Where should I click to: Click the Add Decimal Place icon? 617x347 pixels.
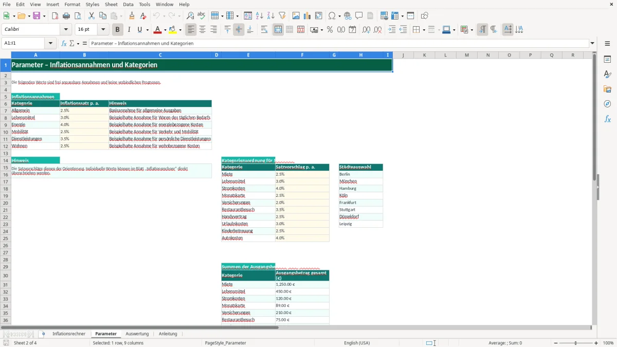click(367, 30)
